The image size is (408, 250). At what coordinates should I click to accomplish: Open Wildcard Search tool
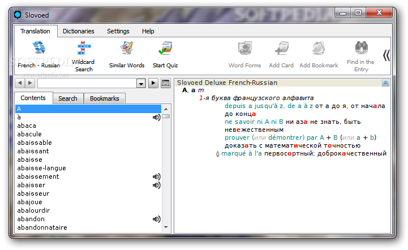[83, 56]
